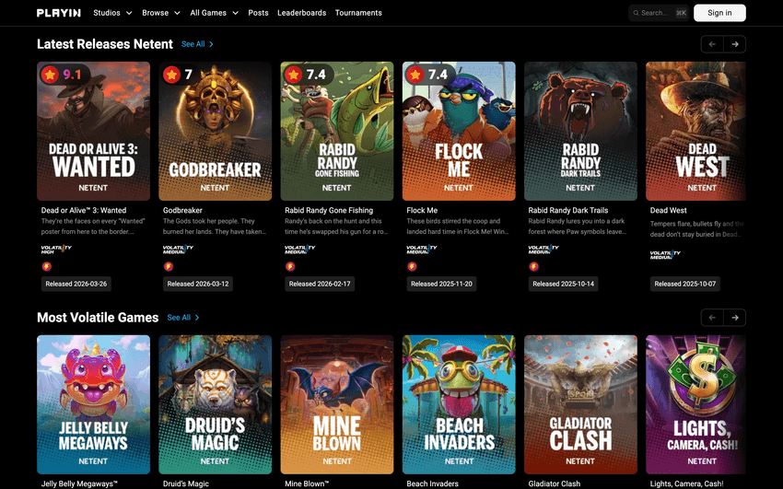Image resolution: width=783 pixels, height=489 pixels.
Task: Open the Lights, Camera, Cash! thumbnail
Action: coord(695,404)
